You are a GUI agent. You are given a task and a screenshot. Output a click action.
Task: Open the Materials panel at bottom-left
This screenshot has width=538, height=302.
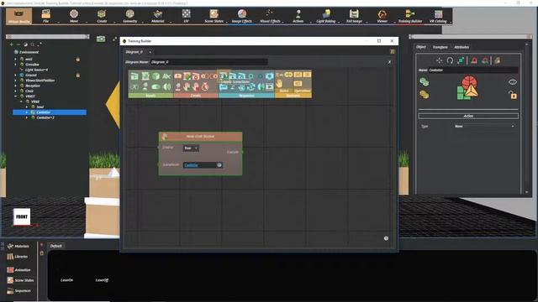pos(18,246)
